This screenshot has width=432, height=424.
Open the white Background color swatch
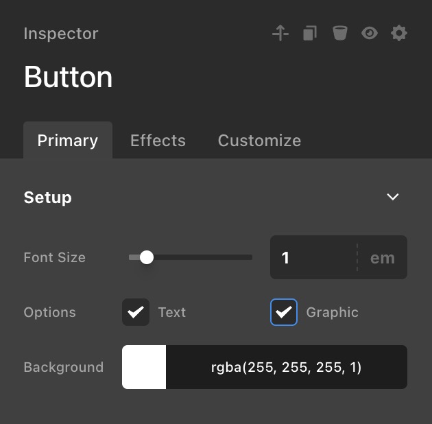click(x=144, y=367)
